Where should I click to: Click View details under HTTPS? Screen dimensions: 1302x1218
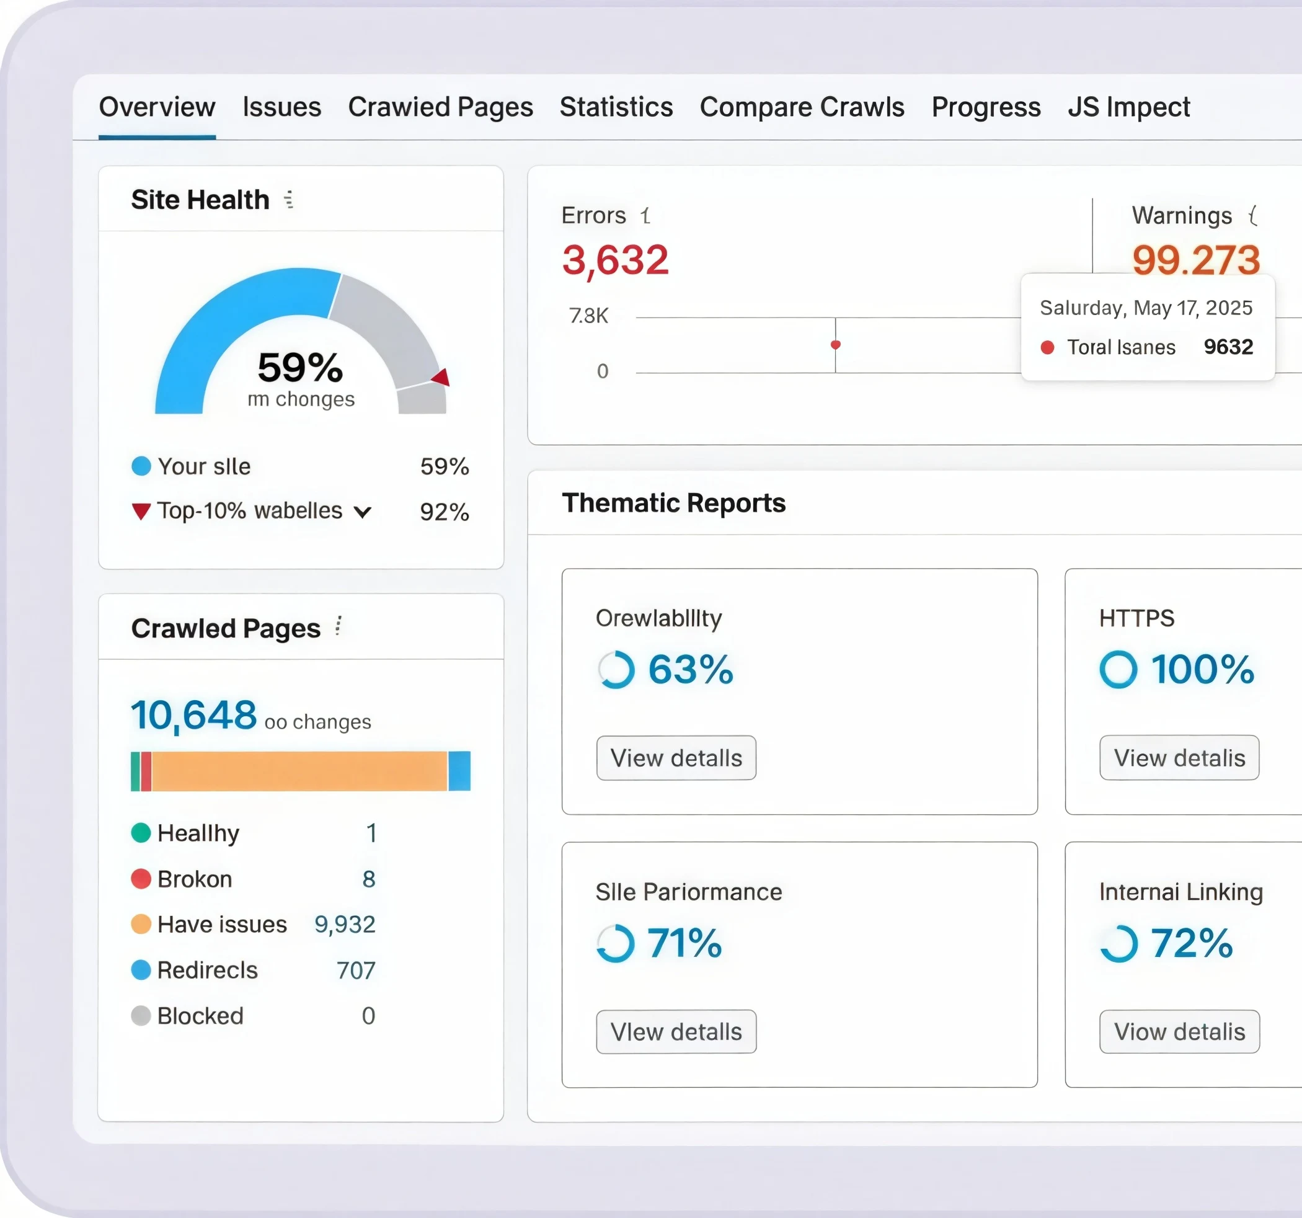(1179, 758)
